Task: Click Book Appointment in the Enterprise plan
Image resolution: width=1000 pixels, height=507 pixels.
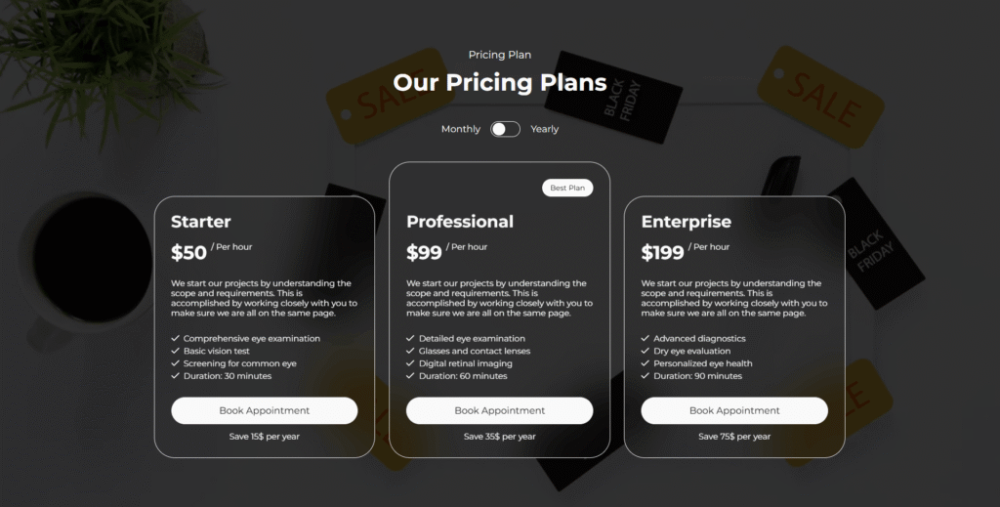Action: pos(734,410)
